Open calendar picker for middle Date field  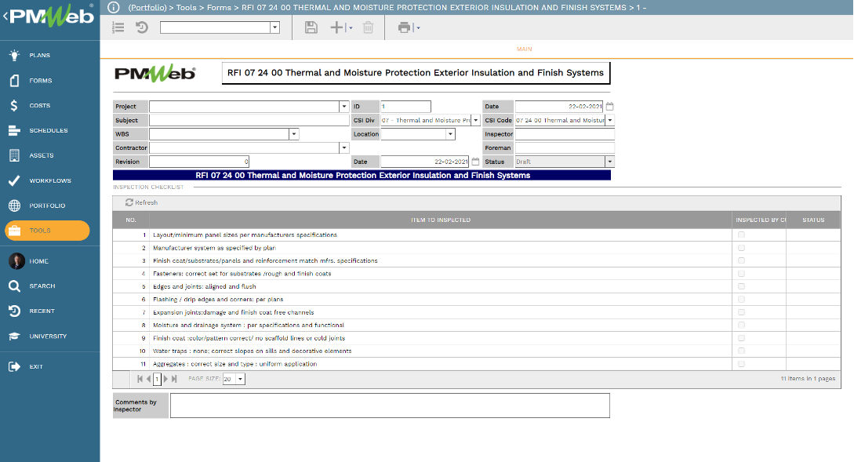pos(475,162)
